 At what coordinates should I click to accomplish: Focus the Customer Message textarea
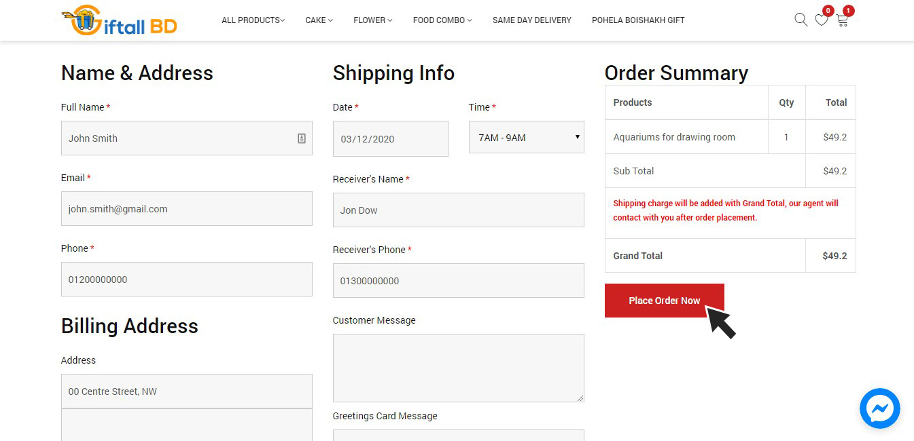click(x=459, y=368)
